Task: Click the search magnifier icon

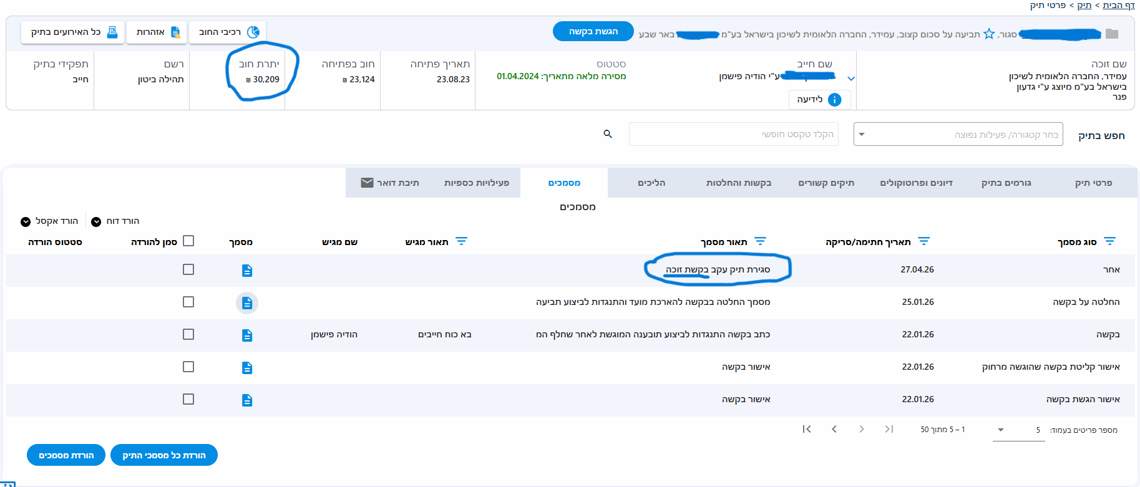Action: point(608,134)
